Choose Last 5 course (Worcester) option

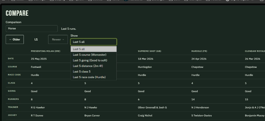(x=94, y=55)
